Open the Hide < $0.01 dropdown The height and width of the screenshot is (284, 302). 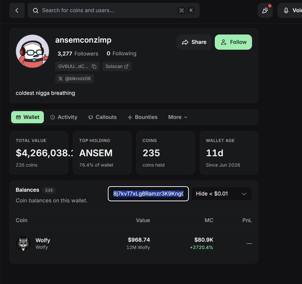coord(222,194)
